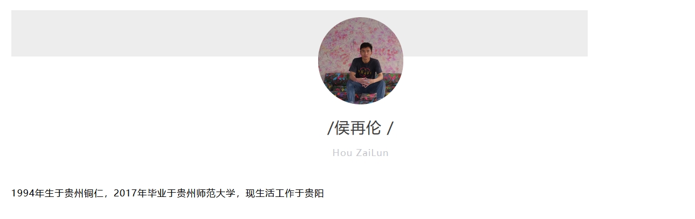
Task: Click the word 贵阳 ending the bio line
Action: [x=314, y=194]
